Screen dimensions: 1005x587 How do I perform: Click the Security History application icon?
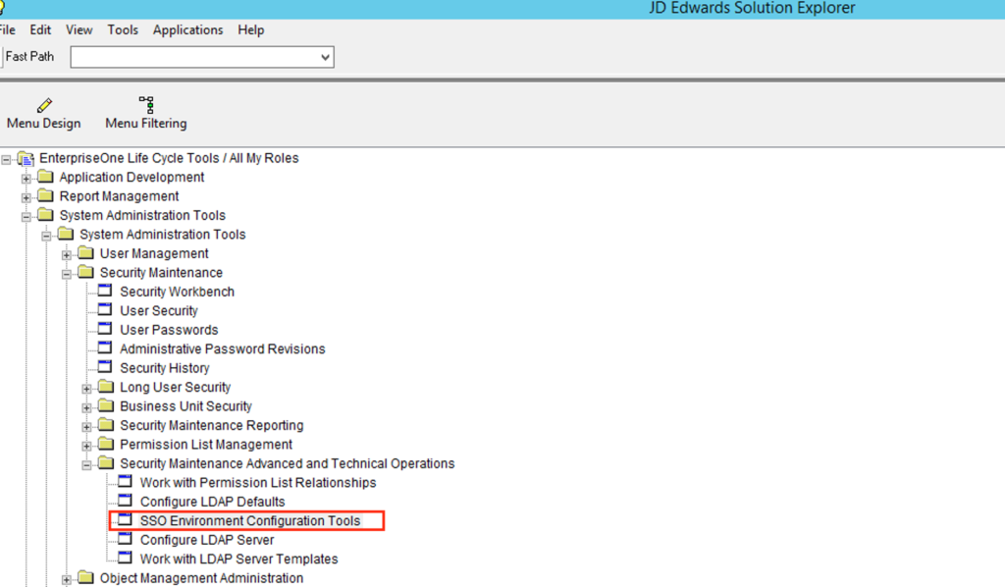pyautogui.click(x=105, y=367)
